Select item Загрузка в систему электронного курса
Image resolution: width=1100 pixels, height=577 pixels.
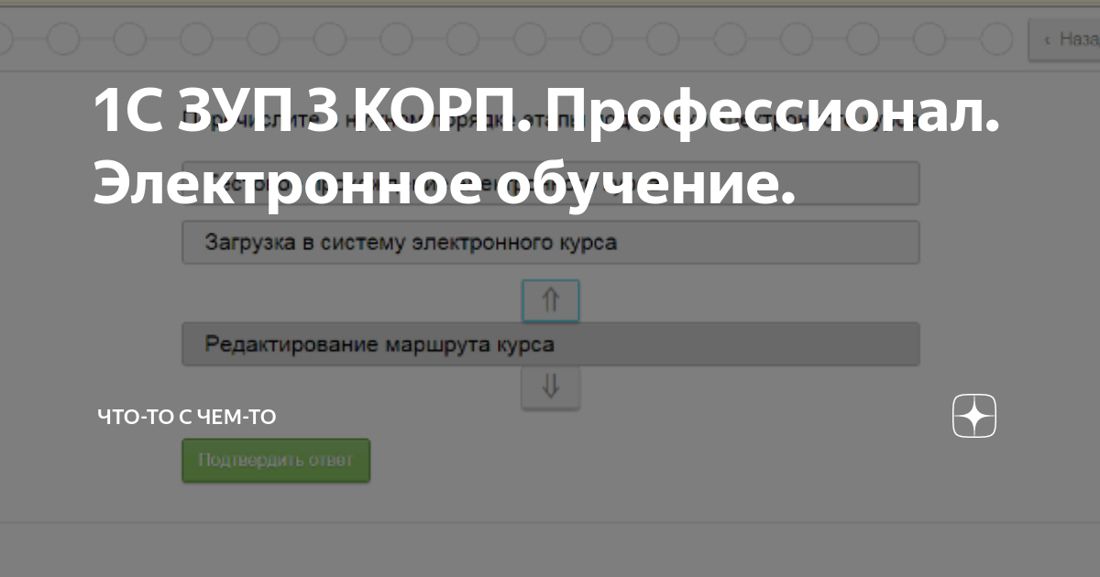[550, 243]
